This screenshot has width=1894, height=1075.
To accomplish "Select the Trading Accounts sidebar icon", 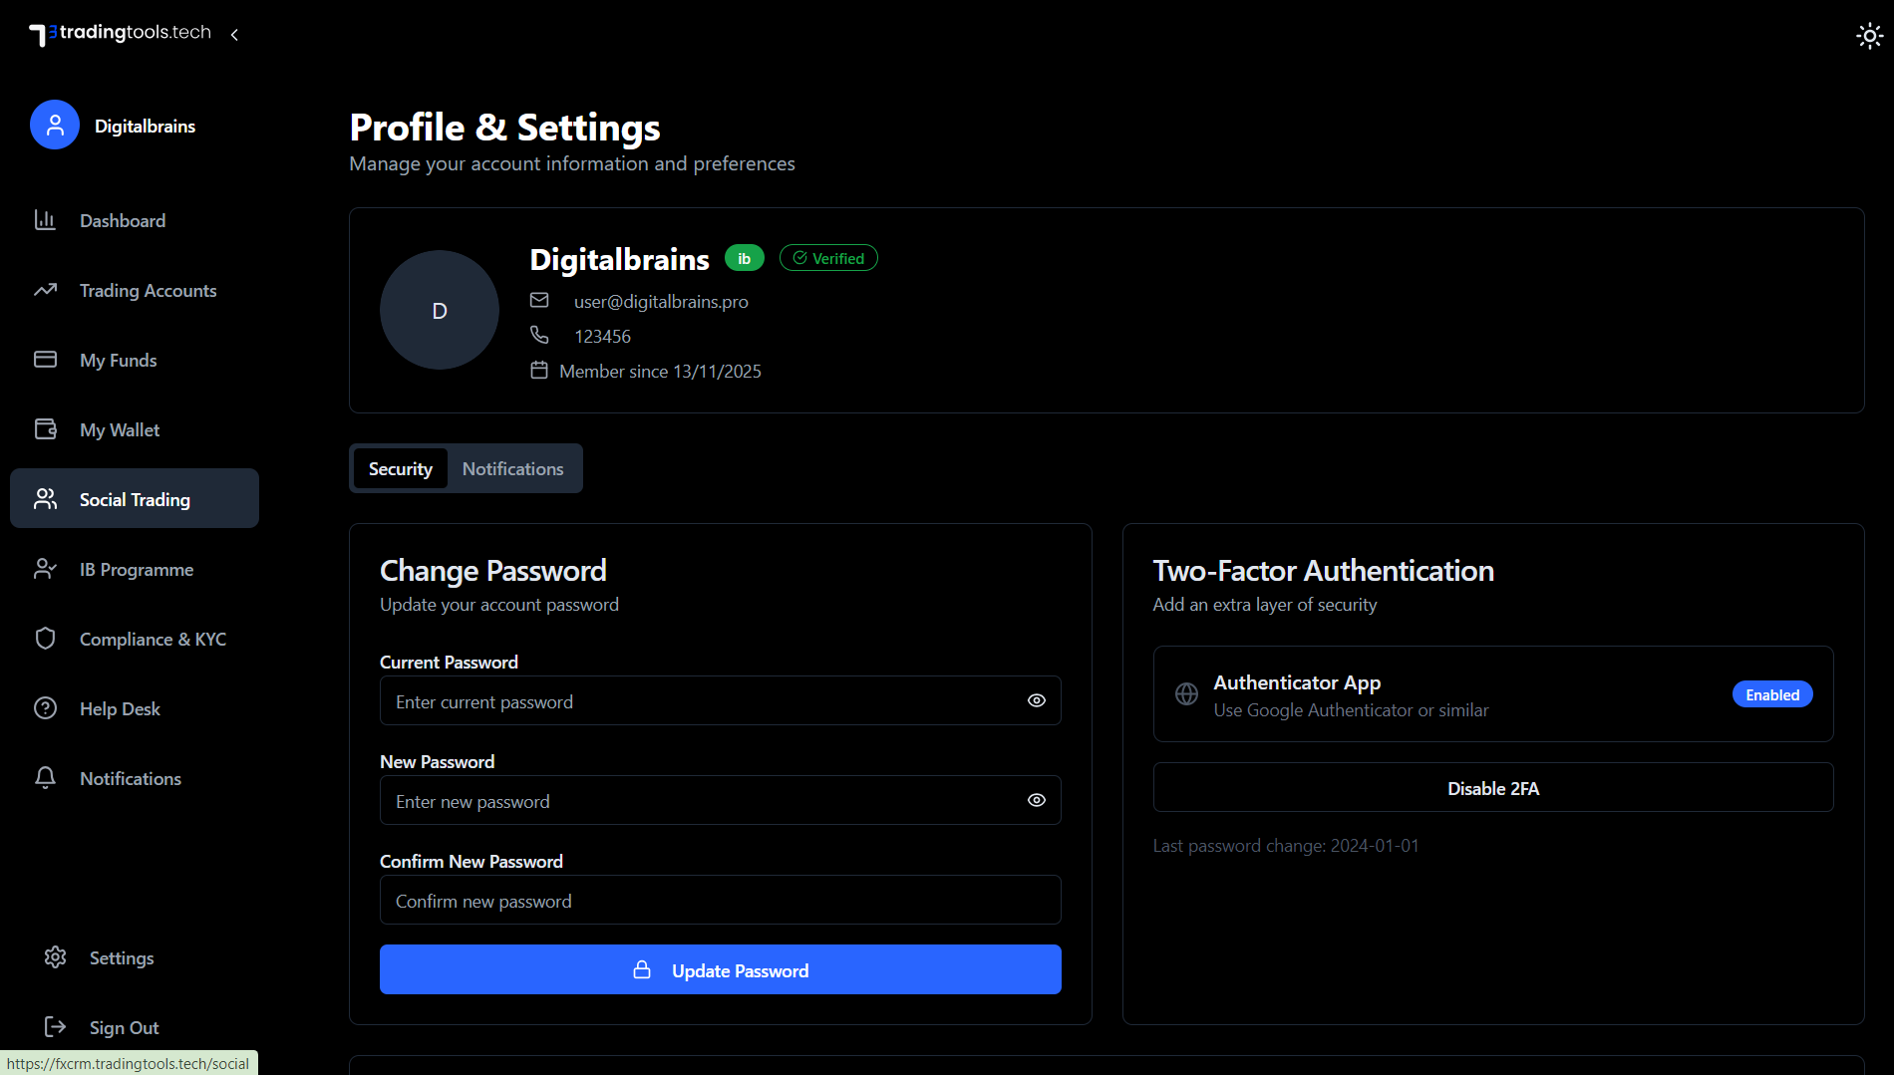I will pyautogui.click(x=46, y=290).
